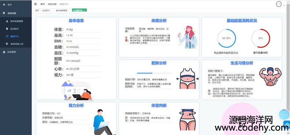Click the blue square floating icon at bottom right

point(287,124)
